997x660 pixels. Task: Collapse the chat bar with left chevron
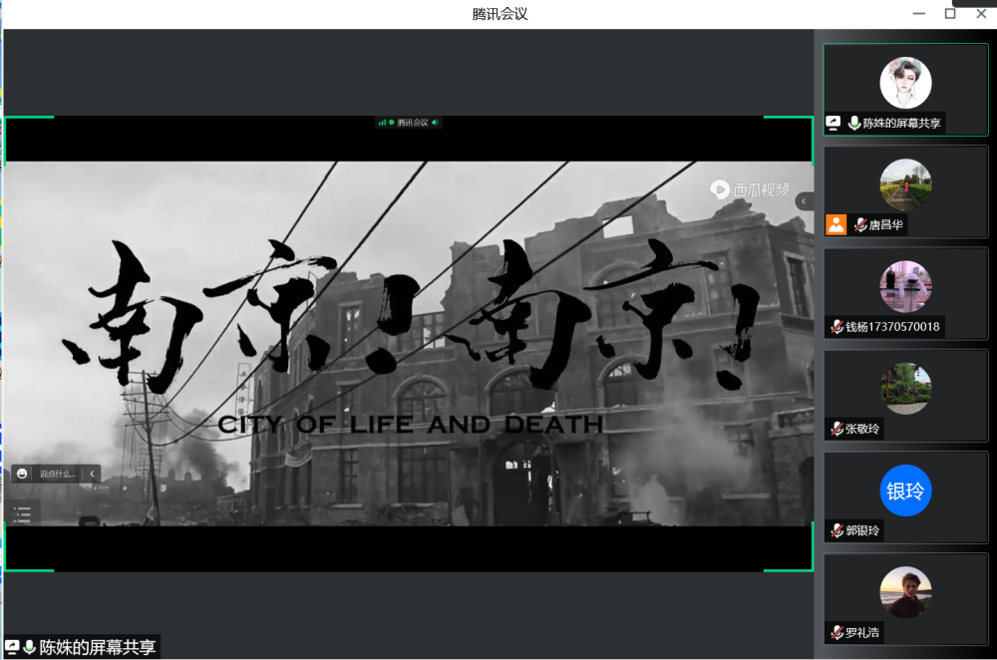click(x=93, y=474)
